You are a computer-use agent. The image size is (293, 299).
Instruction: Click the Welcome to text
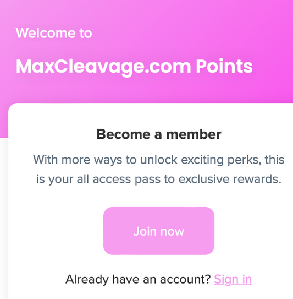(x=54, y=33)
